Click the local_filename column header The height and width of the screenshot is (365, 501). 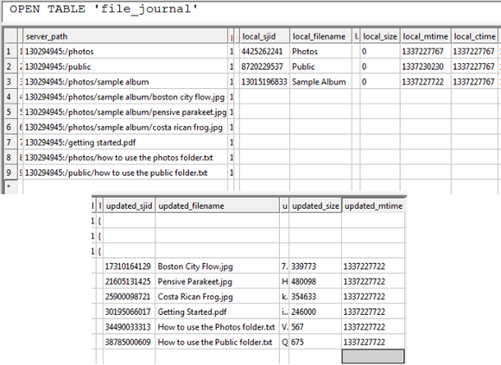click(x=320, y=36)
